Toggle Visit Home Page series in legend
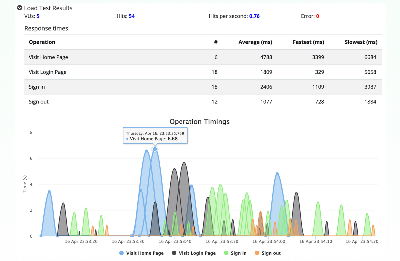This screenshot has height=261, width=400. pos(141,253)
